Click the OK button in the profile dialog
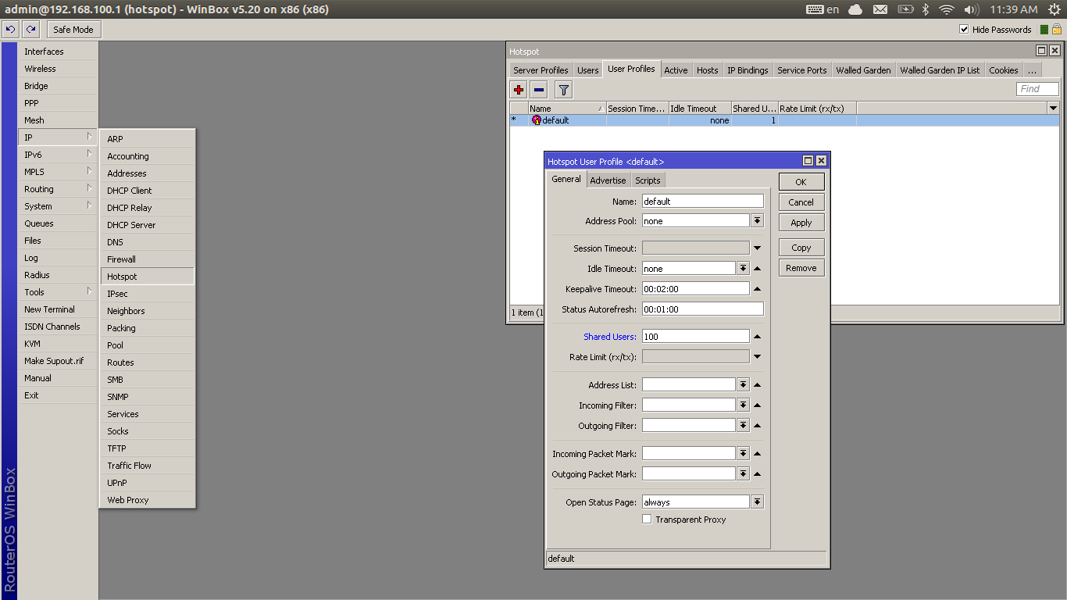 pyautogui.click(x=801, y=182)
